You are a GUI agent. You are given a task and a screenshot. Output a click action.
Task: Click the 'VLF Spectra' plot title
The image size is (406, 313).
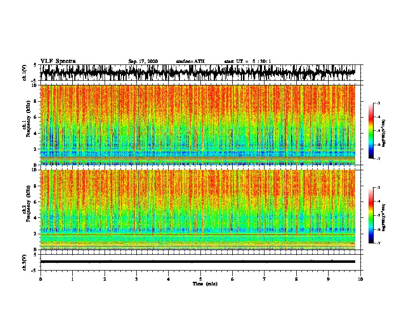[58, 61]
